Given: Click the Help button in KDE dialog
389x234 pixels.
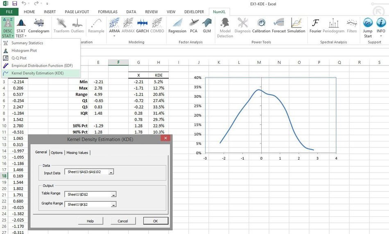Looking at the screenshot, I should [x=90, y=221].
